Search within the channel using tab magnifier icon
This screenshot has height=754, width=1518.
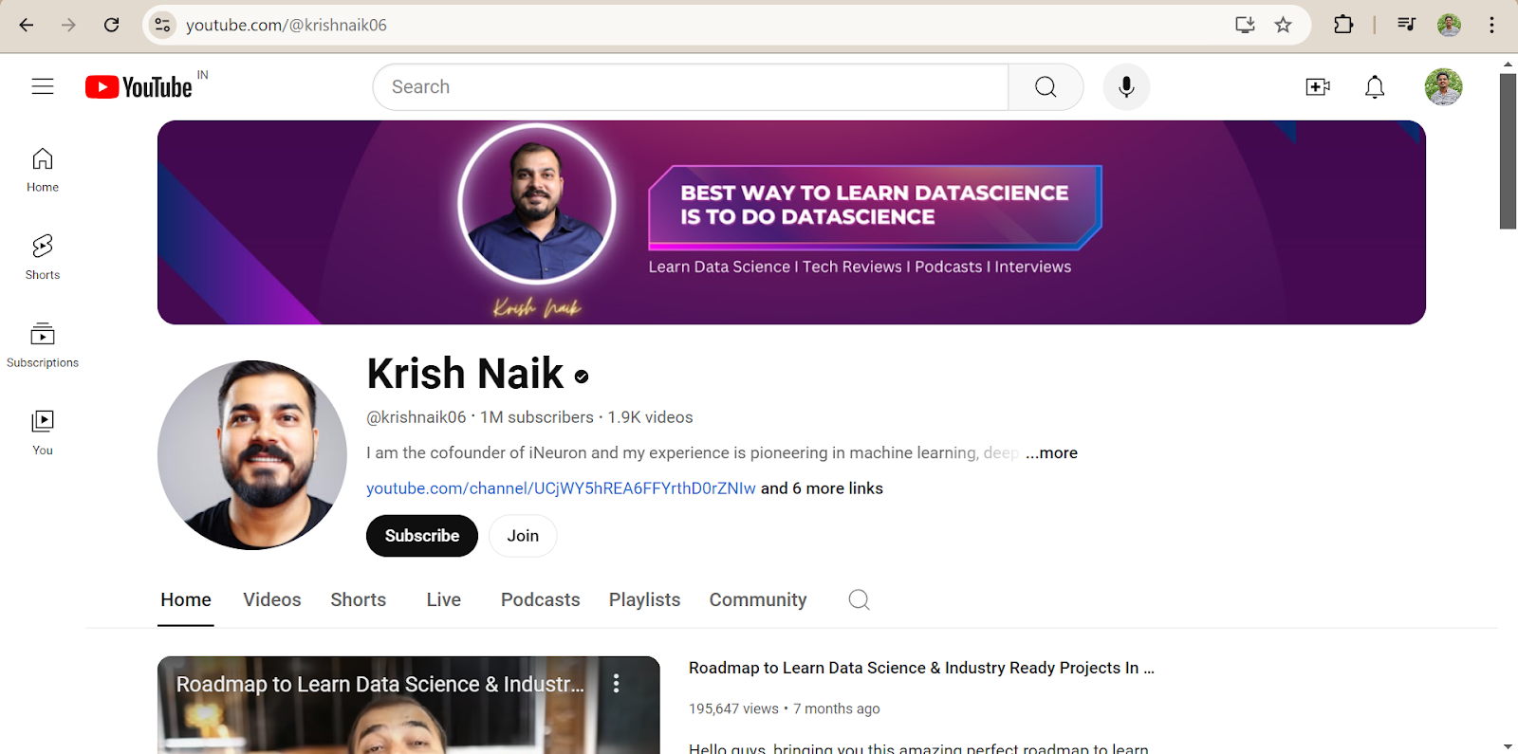point(859,599)
